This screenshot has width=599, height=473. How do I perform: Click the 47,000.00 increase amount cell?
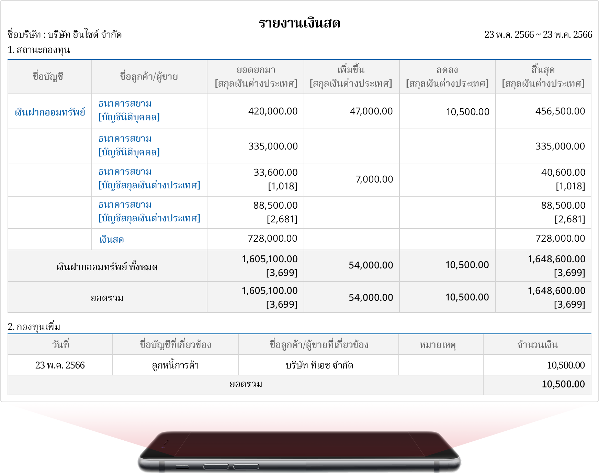click(371, 111)
